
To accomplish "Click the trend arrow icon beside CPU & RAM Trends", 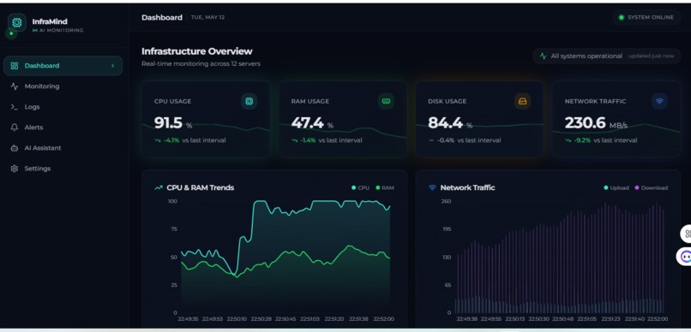I will pos(159,187).
